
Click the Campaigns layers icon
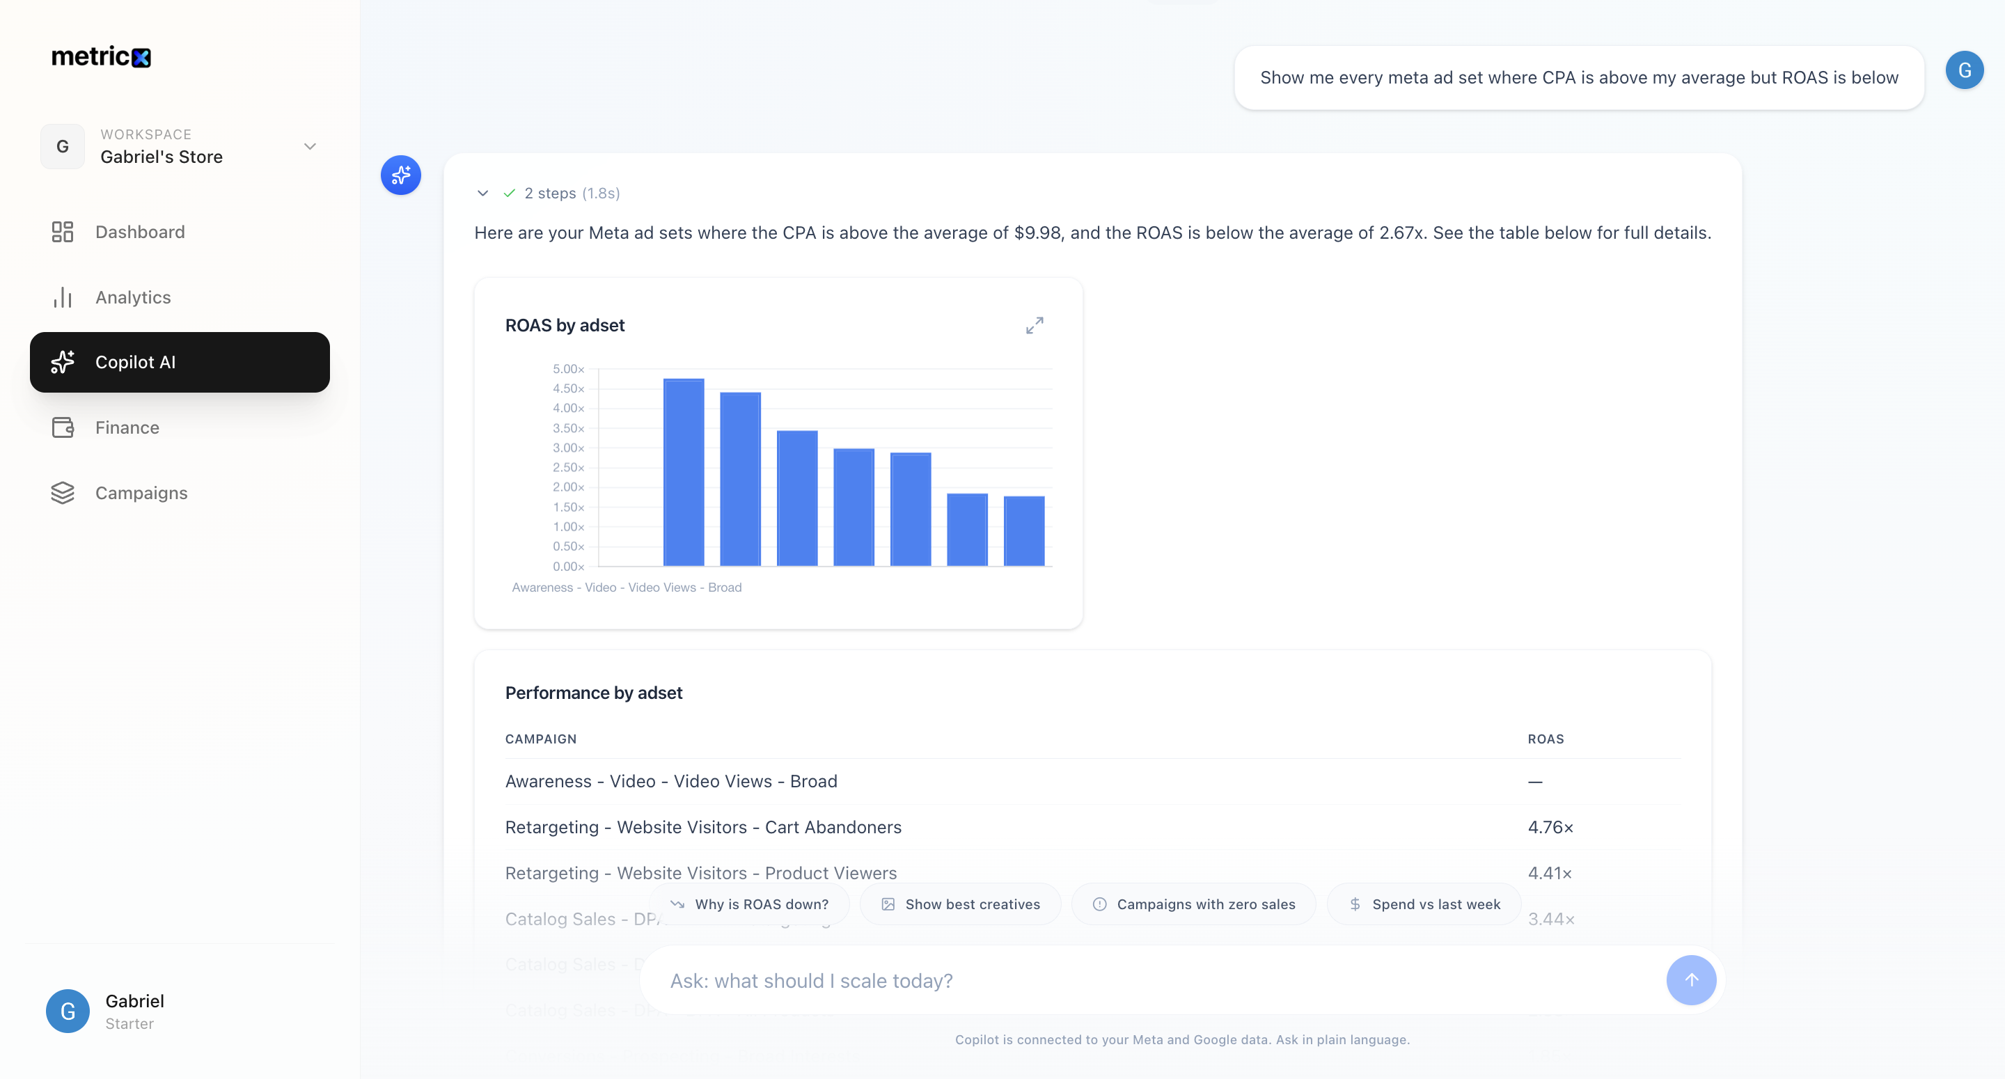point(62,493)
